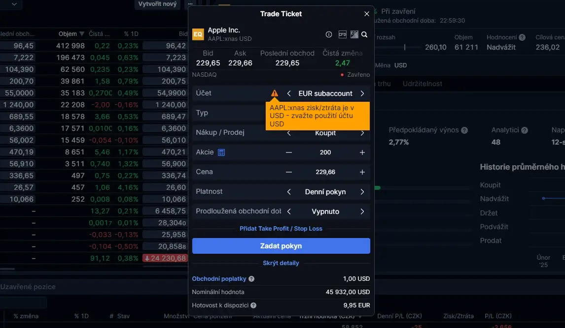565x328 pixels.
Task: Switch Koupit side using right arrow
Action: pyautogui.click(x=362, y=133)
